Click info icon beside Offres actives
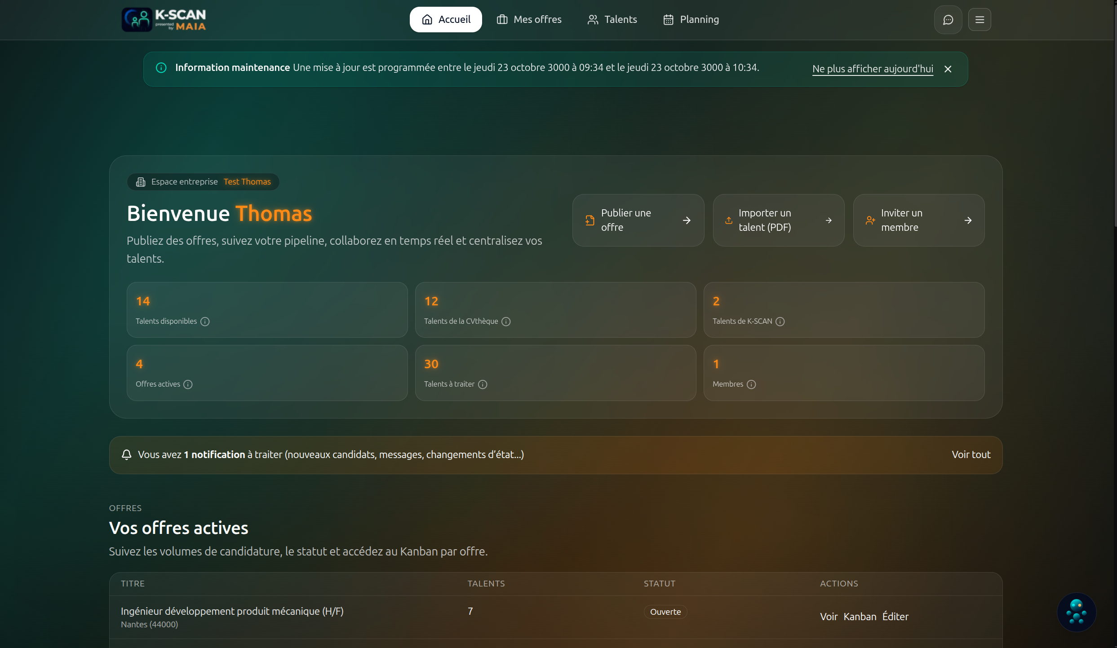 pyautogui.click(x=188, y=384)
